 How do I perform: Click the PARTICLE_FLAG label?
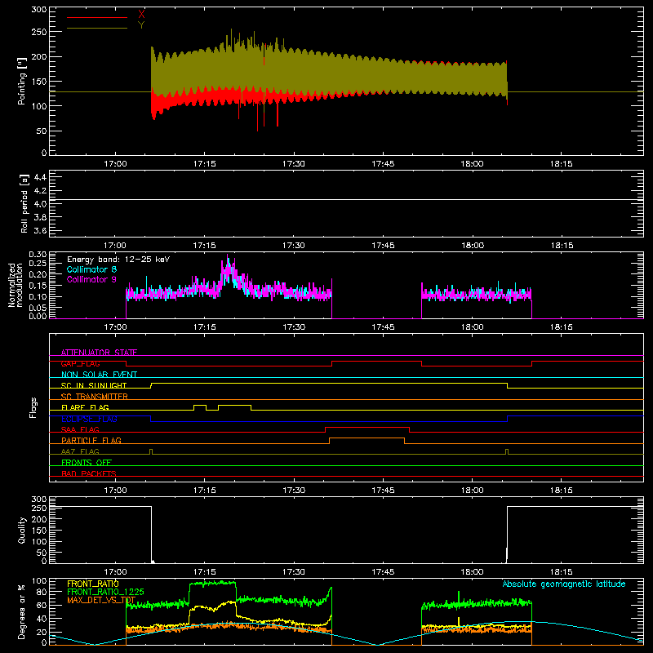click(x=91, y=440)
